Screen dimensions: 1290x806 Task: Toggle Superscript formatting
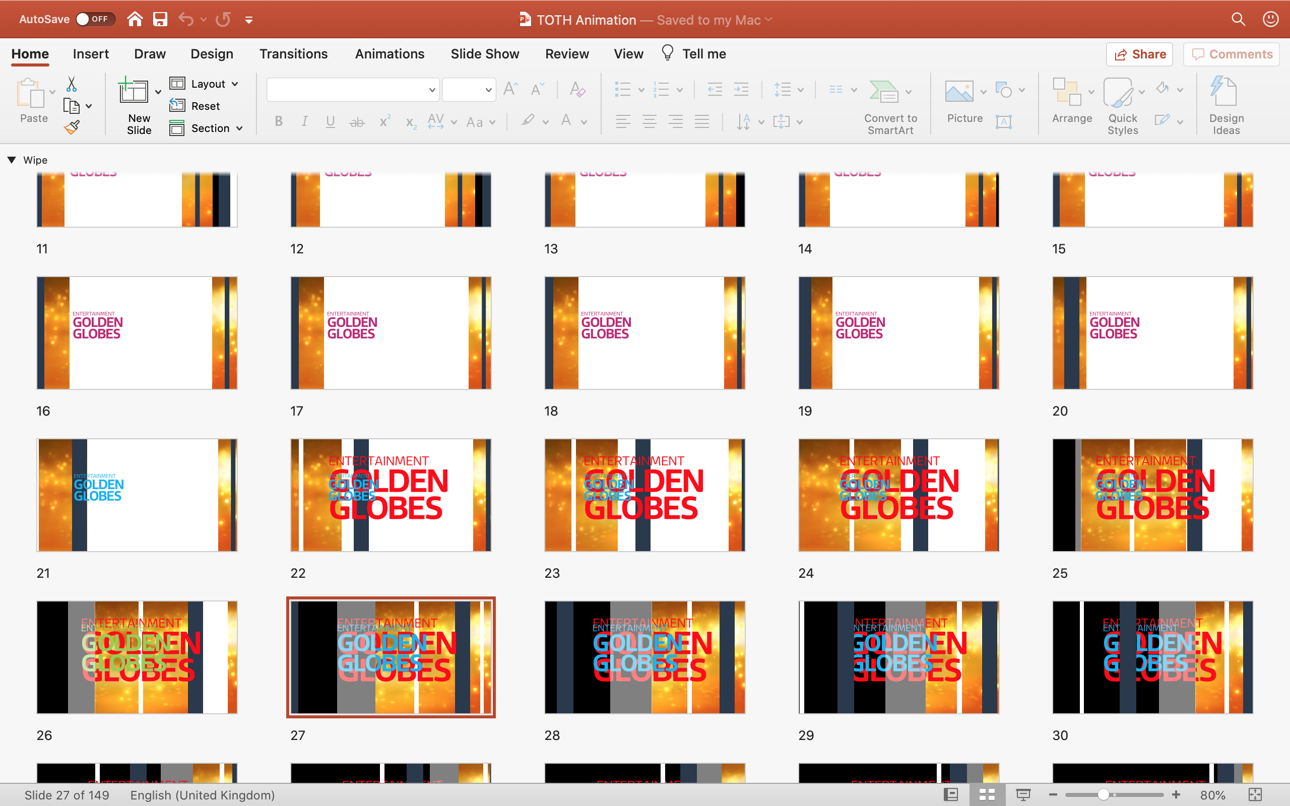[x=385, y=121]
